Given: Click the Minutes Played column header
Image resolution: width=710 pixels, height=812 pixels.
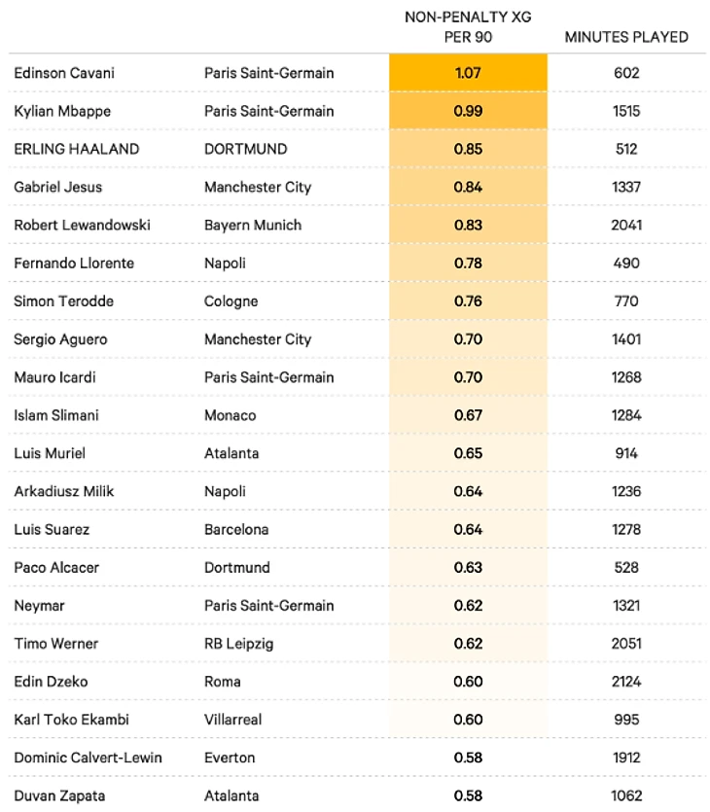Looking at the screenshot, I should pos(626,37).
